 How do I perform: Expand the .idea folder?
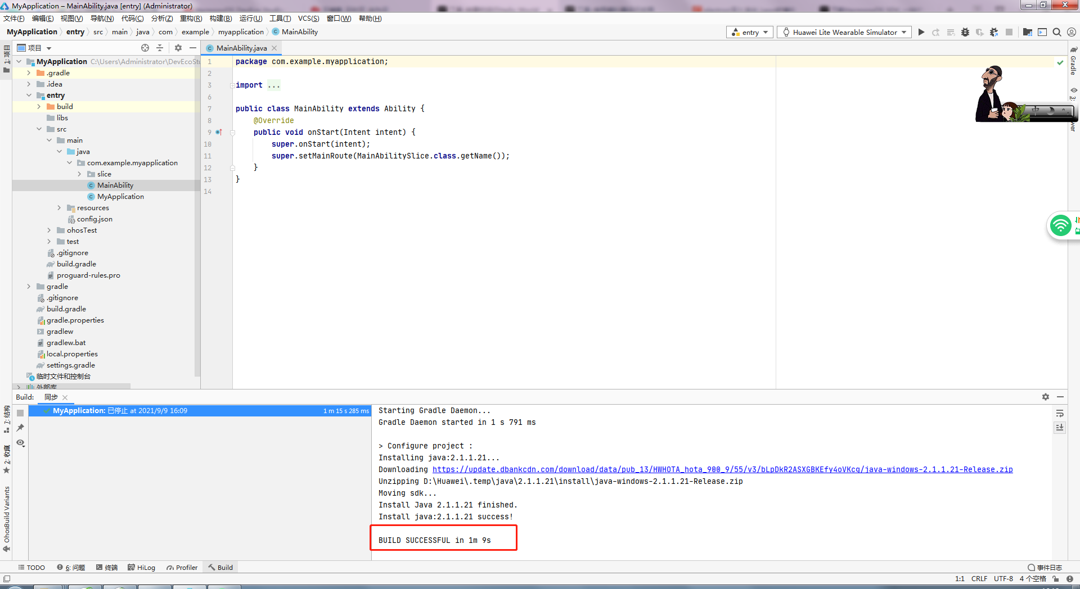(x=29, y=84)
